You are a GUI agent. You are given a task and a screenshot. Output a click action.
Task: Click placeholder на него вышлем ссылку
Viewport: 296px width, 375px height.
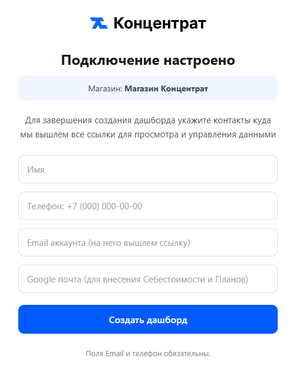click(139, 243)
